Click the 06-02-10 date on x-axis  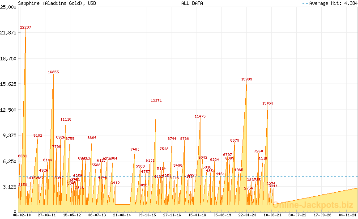click(22, 215)
